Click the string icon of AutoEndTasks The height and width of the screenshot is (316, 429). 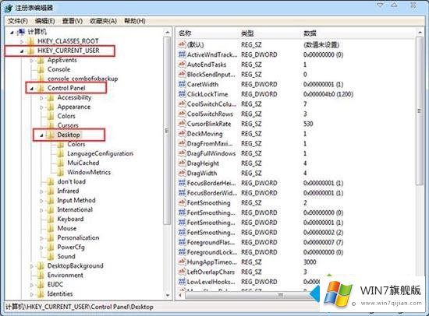(182, 64)
